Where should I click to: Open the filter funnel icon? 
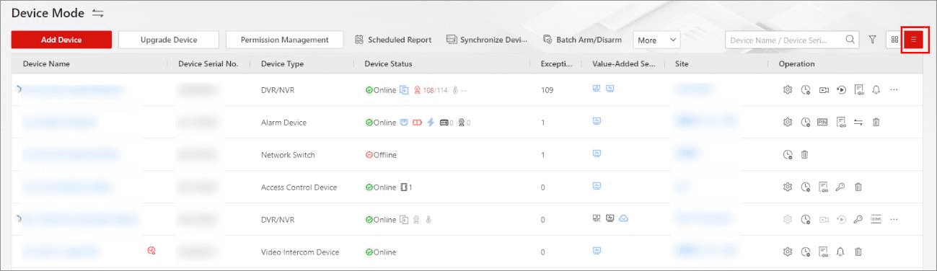click(x=873, y=40)
